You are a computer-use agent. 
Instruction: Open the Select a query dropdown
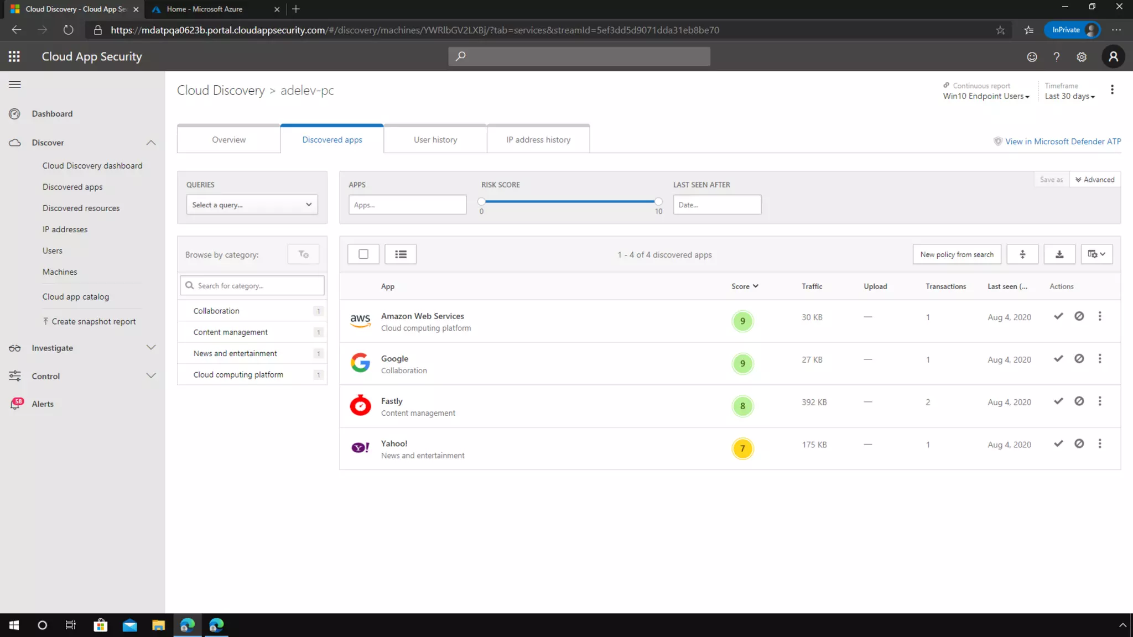[252, 205]
